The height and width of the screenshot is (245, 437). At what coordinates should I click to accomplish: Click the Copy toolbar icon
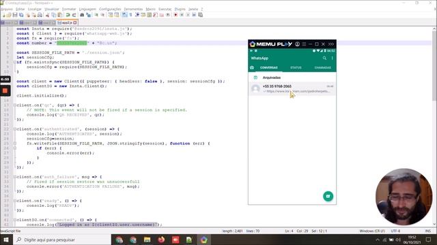pyautogui.click(x=54, y=15)
